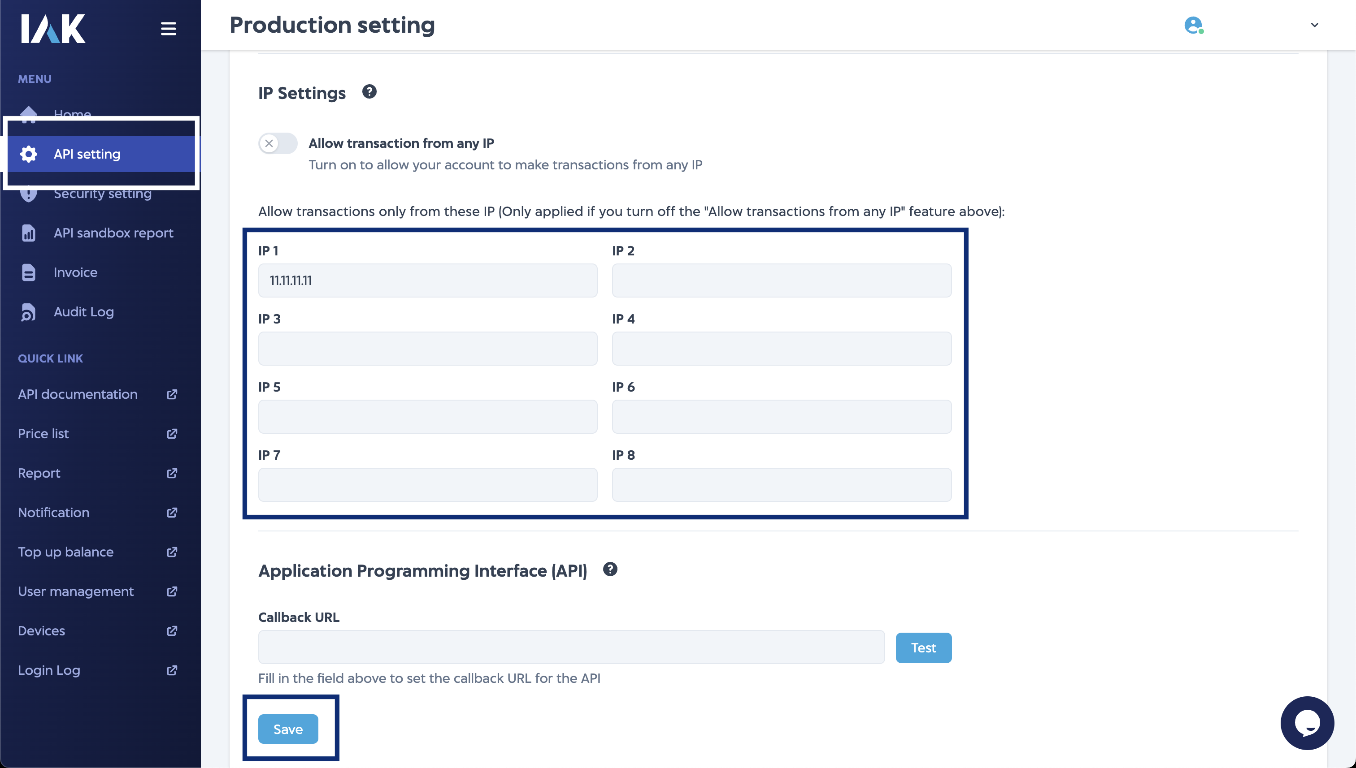1356x768 pixels.
Task: Enable the Allow transaction from any IP toggle
Action: pos(277,143)
